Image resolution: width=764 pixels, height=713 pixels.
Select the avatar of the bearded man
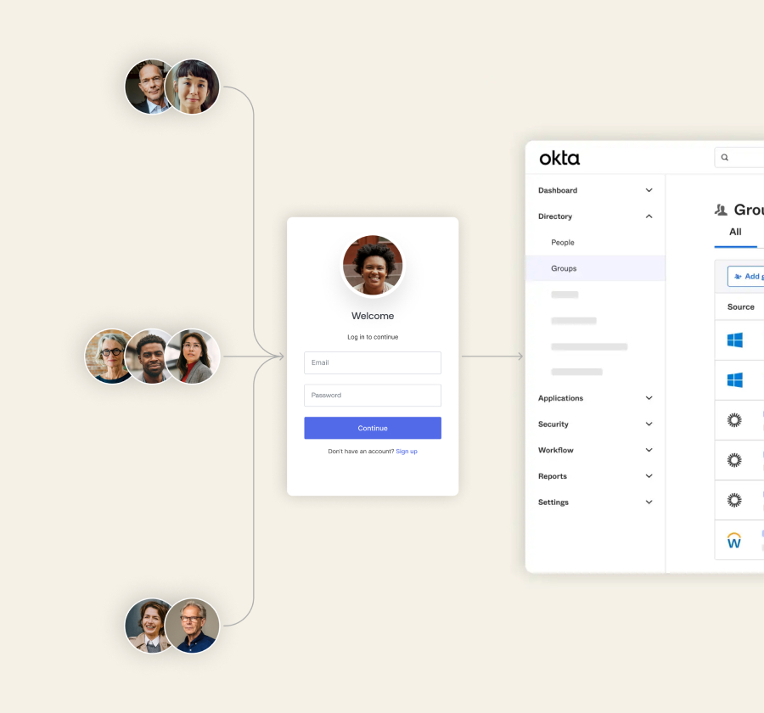pyautogui.click(x=151, y=356)
